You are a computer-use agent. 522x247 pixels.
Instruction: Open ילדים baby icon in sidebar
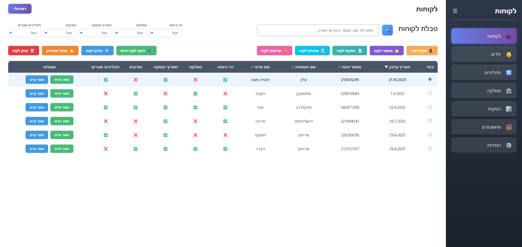509,54
